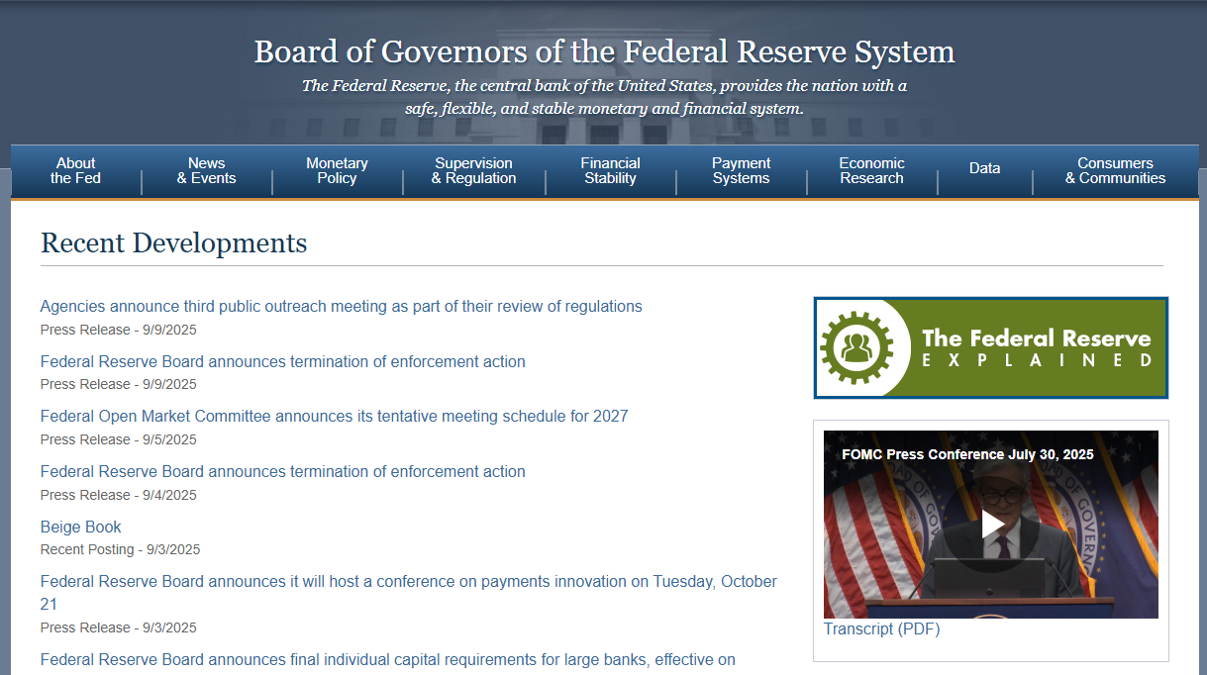This screenshot has height=675, width=1207.
Task: Open the News & Events menu
Action: point(206,170)
